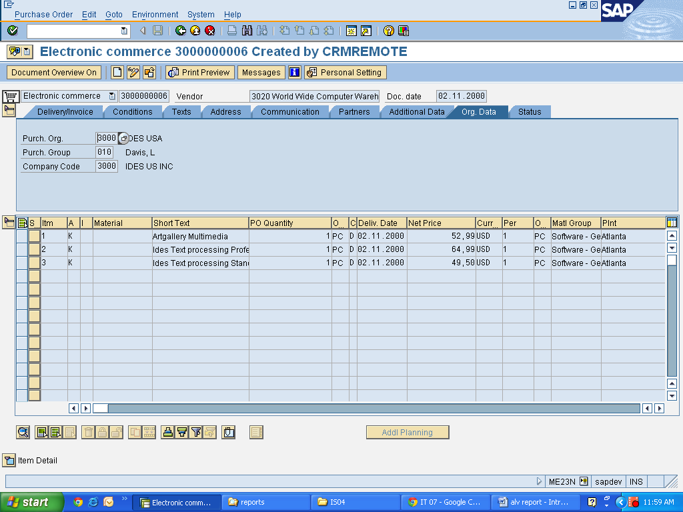Select the Purch. Org. input field
Viewport: 683px width, 512px height.
click(x=105, y=138)
